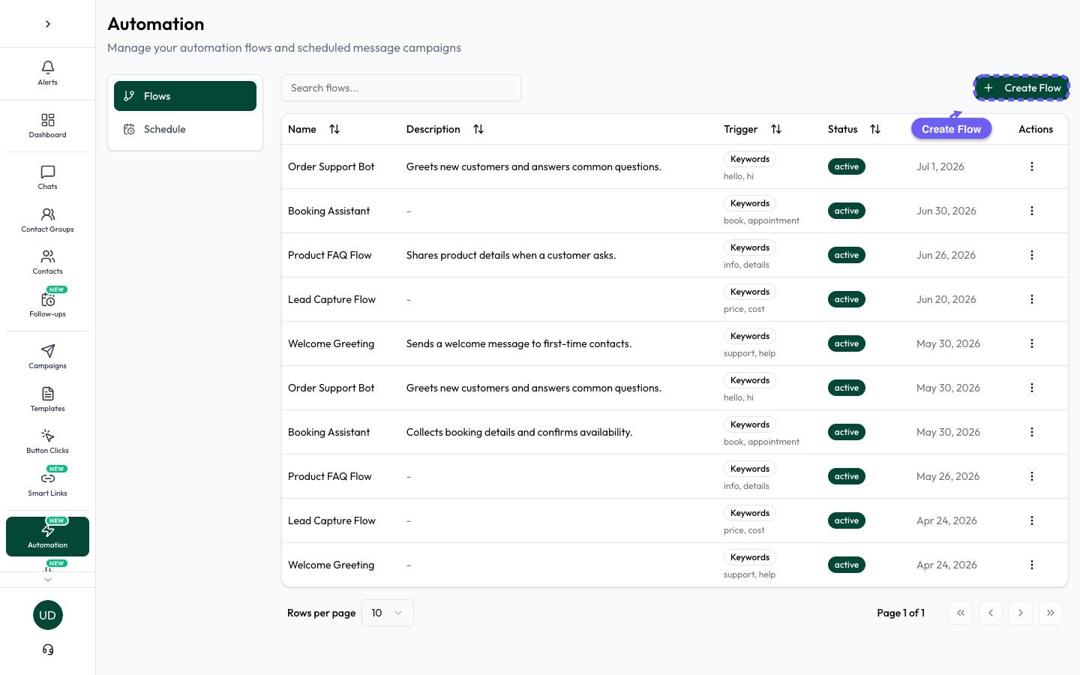Open the UD user avatar

click(x=48, y=615)
